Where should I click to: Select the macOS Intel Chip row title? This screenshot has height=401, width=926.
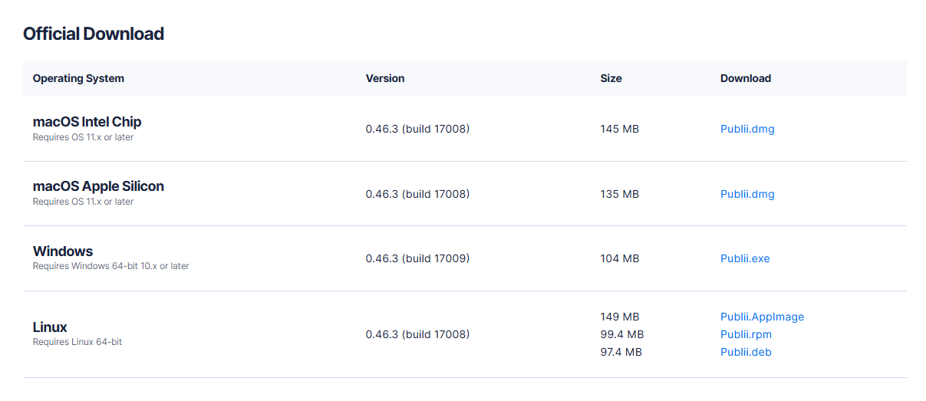point(87,122)
